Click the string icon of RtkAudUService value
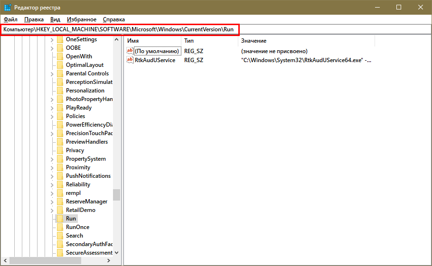Image resolution: width=432 pixels, height=266 pixels. (131, 60)
